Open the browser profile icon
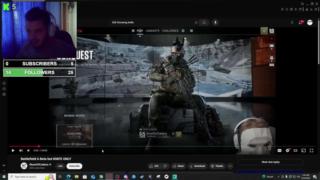 [307, 9]
